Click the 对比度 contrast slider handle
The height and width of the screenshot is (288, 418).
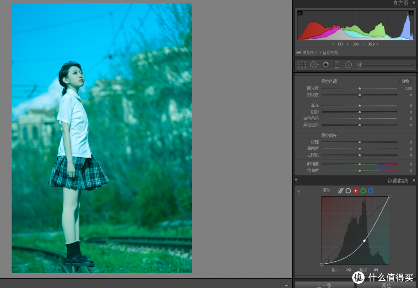[x=360, y=95]
